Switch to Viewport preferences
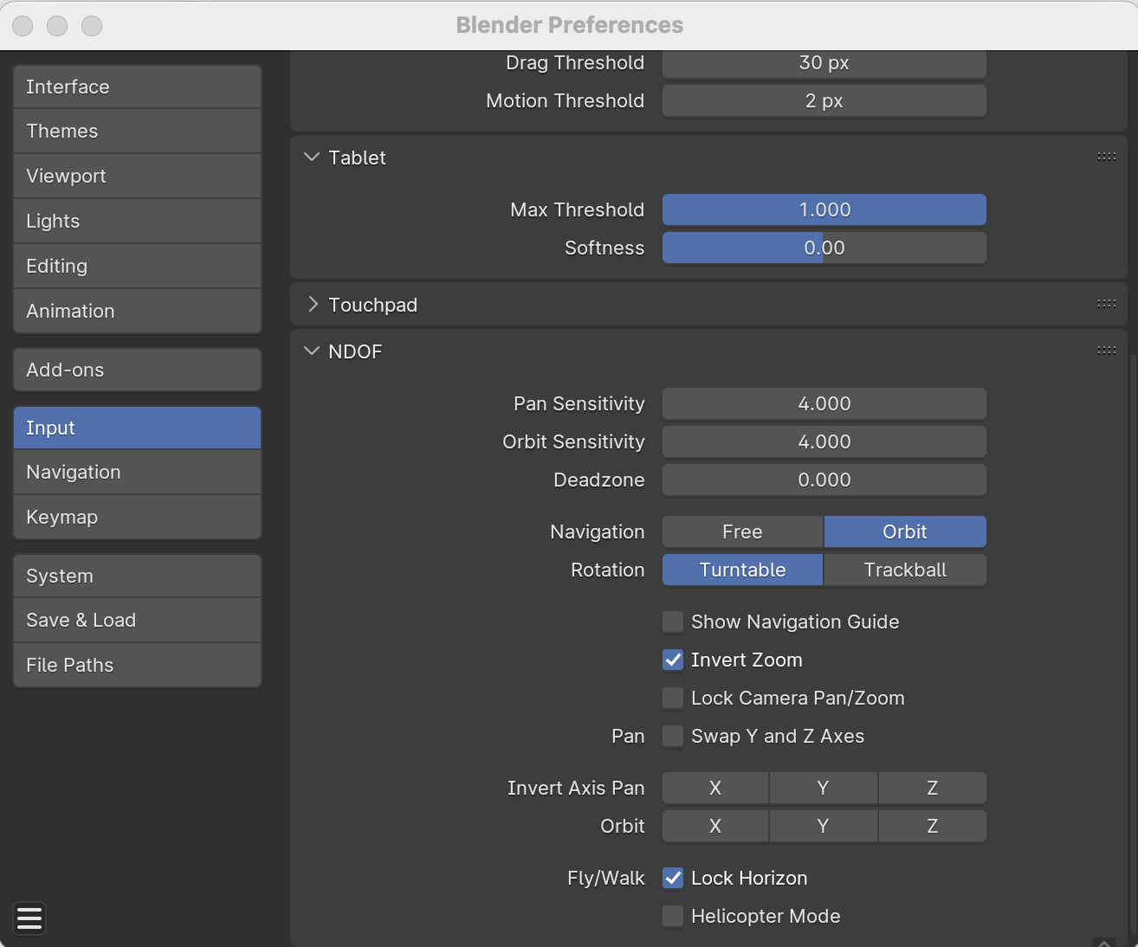This screenshot has width=1138, height=947. click(137, 177)
